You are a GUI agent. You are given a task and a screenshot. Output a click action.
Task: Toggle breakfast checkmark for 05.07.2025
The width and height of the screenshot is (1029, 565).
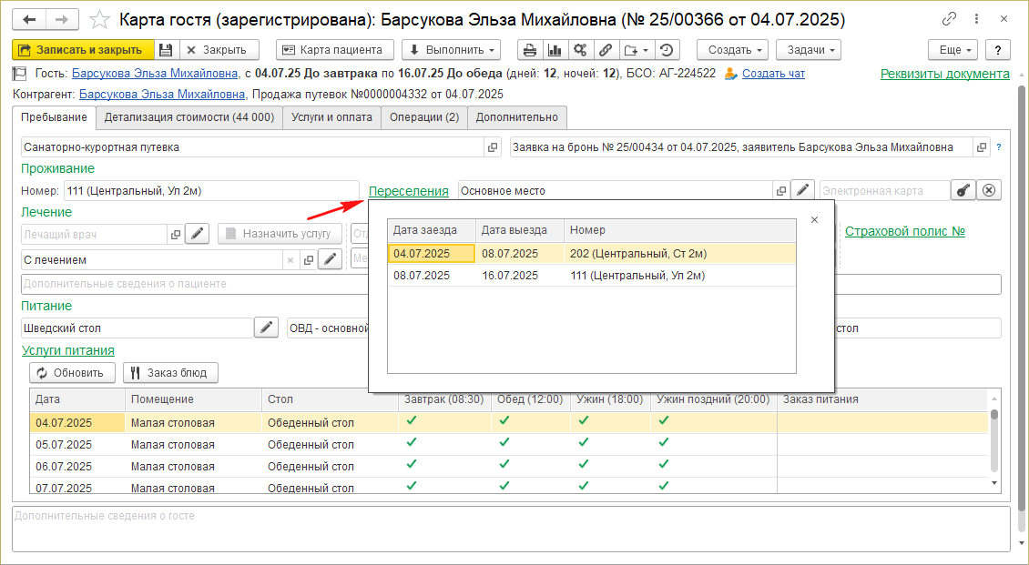coord(411,443)
